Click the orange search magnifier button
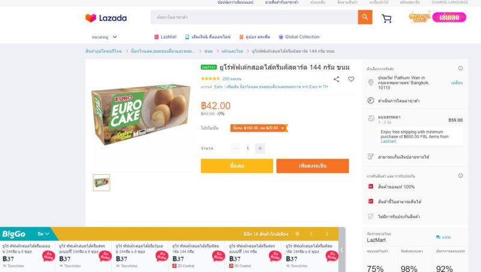This screenshot has height=272, width=481. pyautogui.click(x=365, y=17)
